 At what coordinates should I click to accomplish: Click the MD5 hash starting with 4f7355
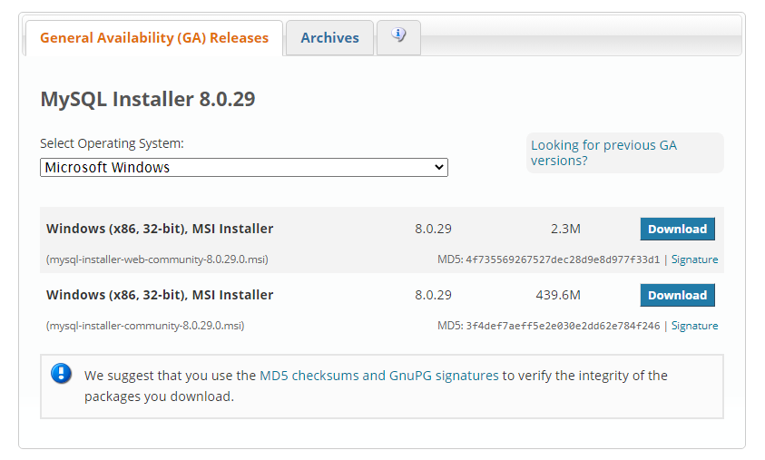pos(563,259)
